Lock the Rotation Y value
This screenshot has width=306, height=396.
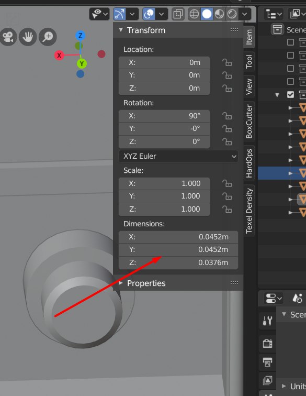coord(227,129)
